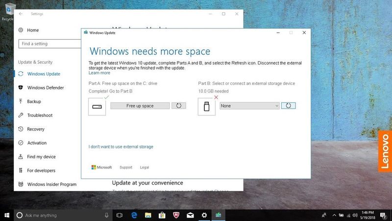Click the battery icon in system tray
The image size is (392, 221).
point(341,215)
